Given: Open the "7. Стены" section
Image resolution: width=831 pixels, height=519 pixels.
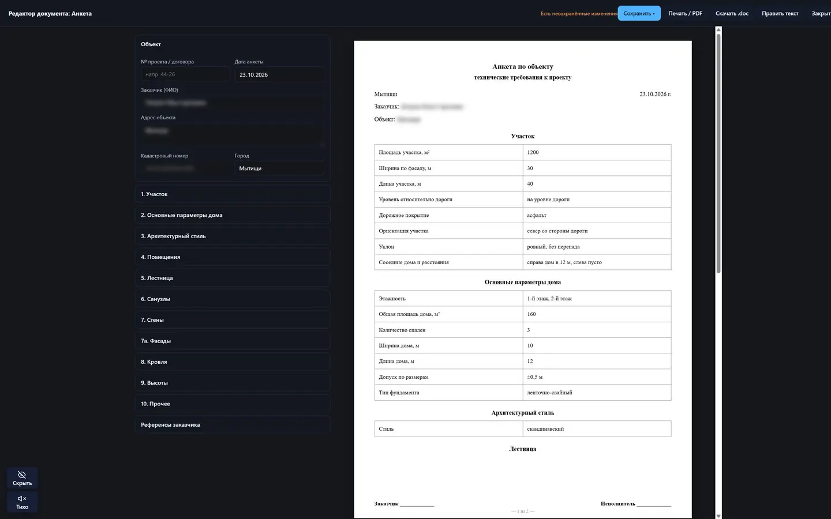Looking at the screenshot, I should click(233, 320).
